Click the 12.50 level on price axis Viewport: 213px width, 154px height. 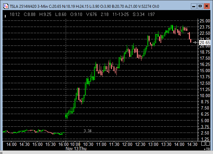[205, 83]
